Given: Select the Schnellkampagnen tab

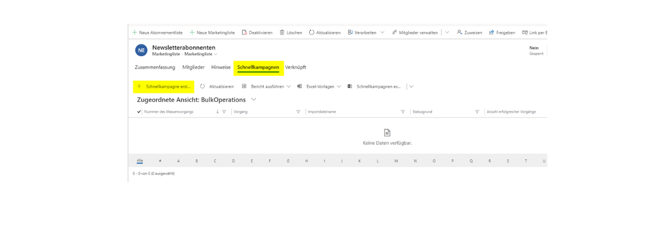Looking at the screenshot, I should pyautogui.click(x=258, y=67).
